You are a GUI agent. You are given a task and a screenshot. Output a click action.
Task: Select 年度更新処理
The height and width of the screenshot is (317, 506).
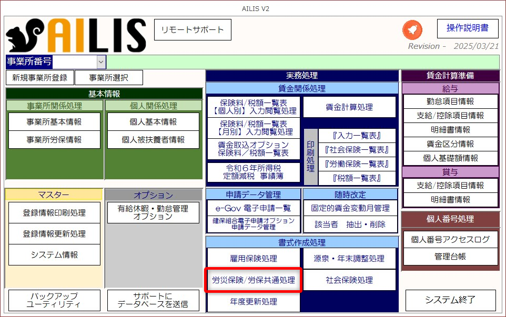(x=253, y=302)
